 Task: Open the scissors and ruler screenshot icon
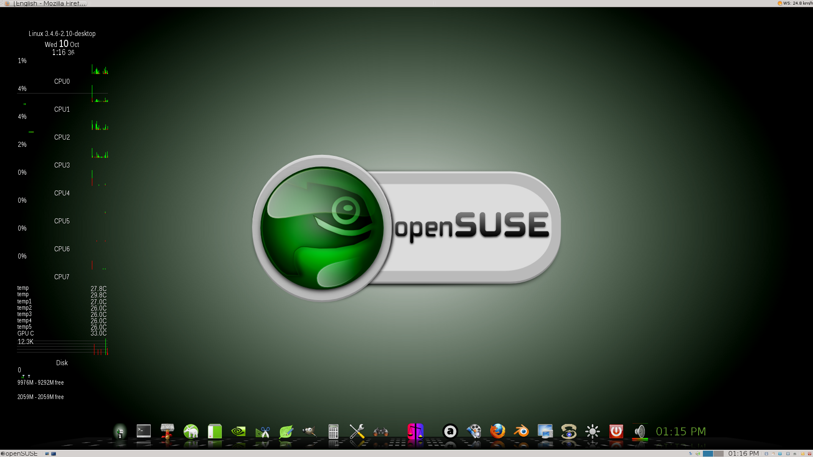pos(262,431)
